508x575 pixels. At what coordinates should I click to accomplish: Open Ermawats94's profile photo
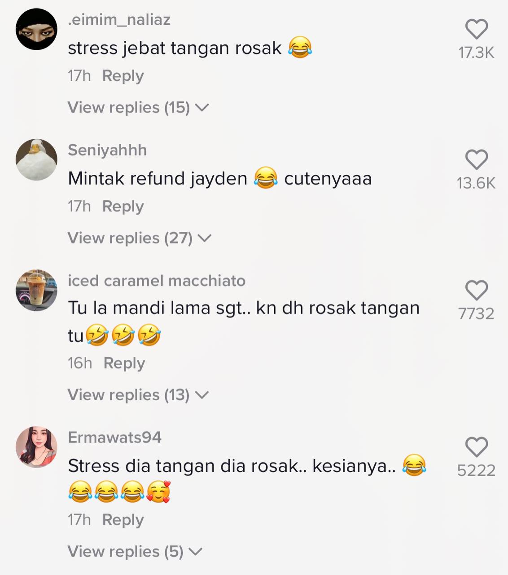36,447
